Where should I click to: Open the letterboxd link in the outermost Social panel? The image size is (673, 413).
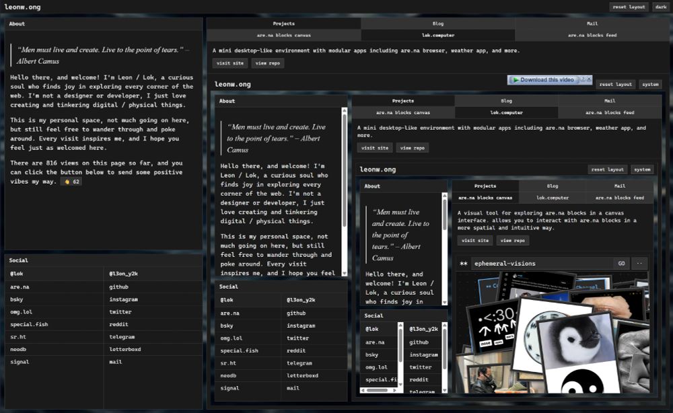(125, 349)
